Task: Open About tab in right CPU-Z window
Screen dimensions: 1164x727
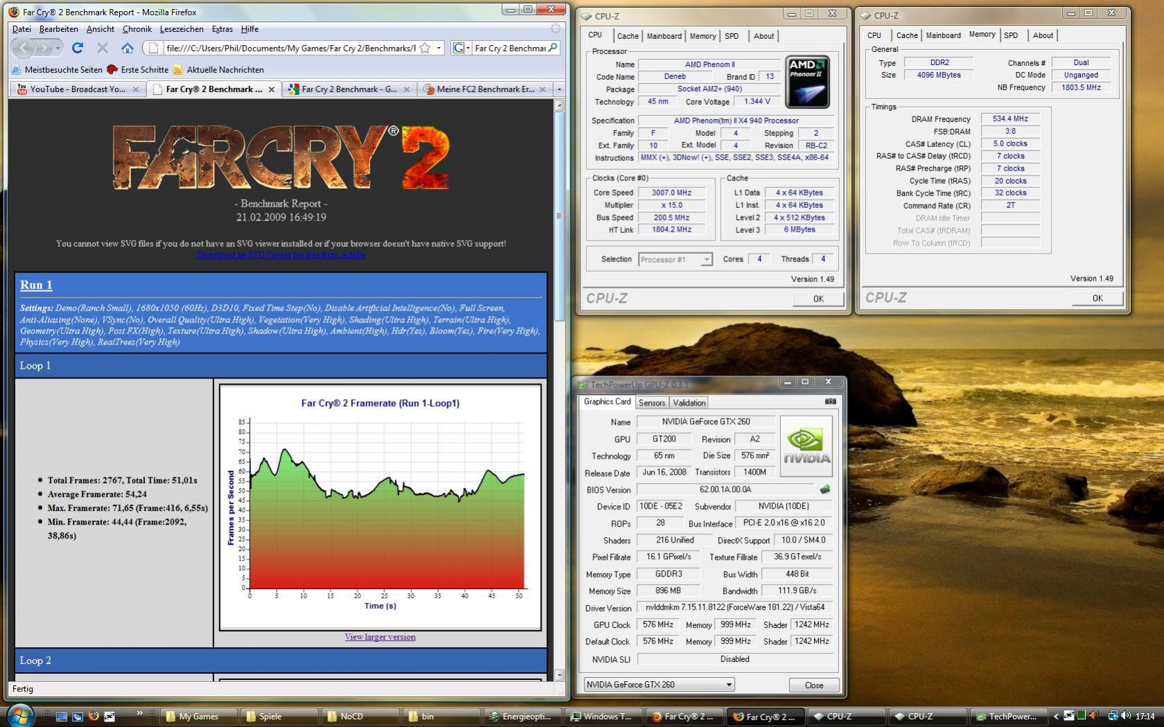Action: point(1043,35)
